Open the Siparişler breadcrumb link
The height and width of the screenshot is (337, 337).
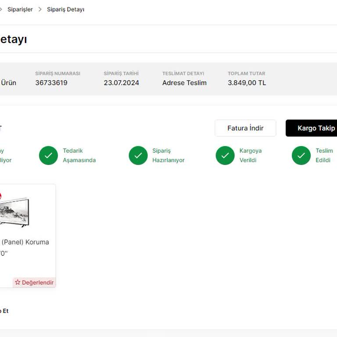[x=20, y=10]
